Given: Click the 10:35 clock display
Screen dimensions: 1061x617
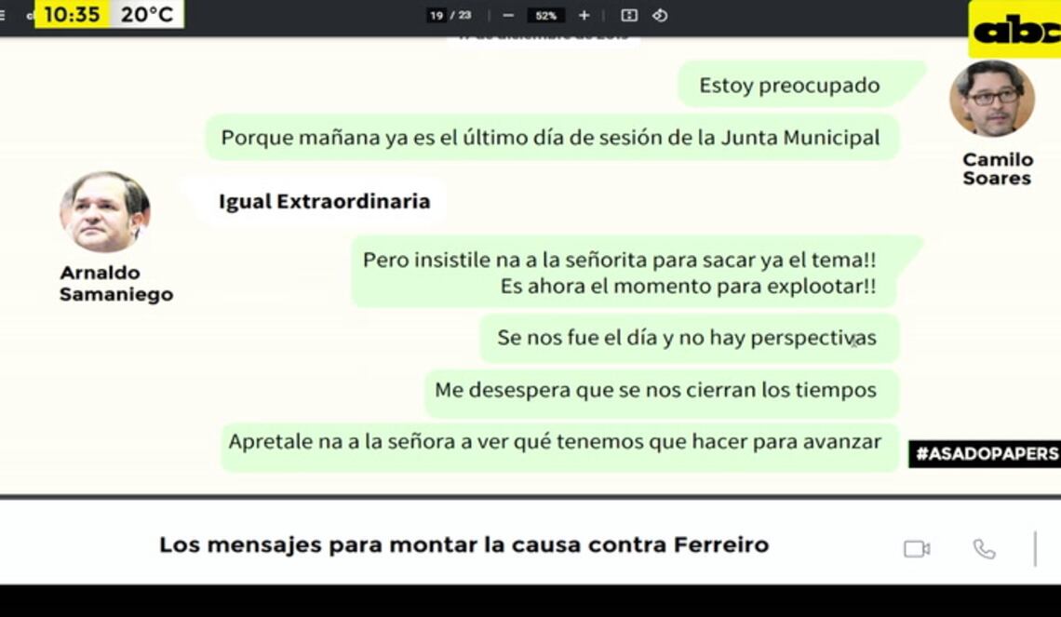Looking at the screenshot, I should click(x=73, y=15).
